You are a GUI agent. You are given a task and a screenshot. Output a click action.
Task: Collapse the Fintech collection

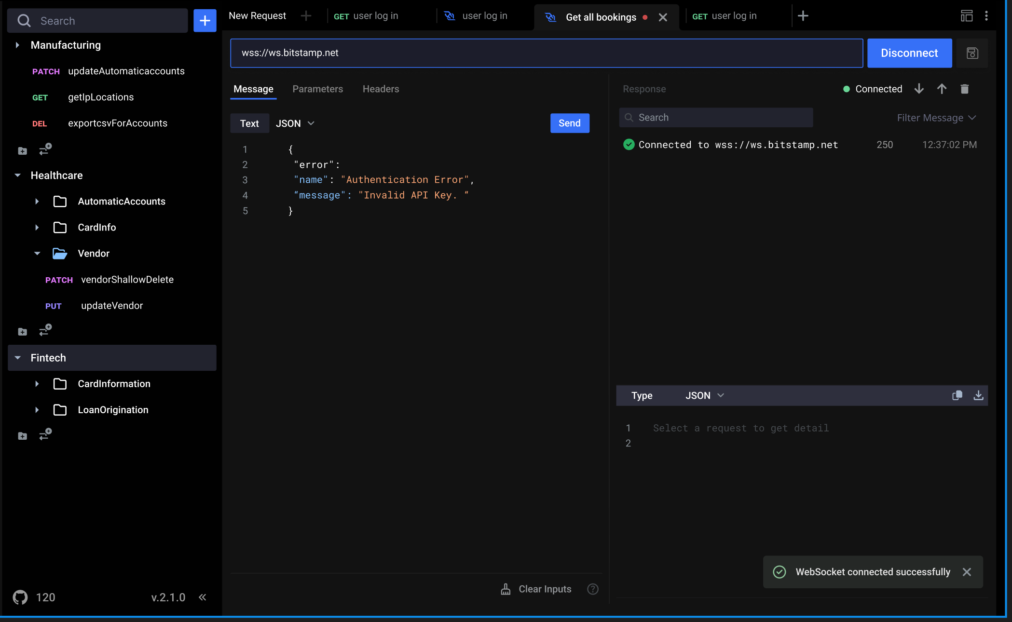point(17,358)
